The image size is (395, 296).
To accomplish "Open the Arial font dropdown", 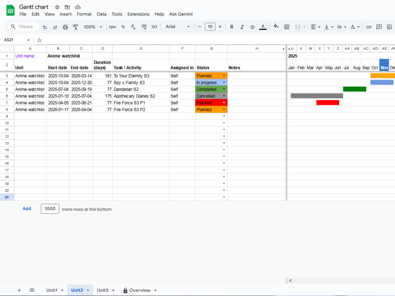I will coord(178,27).
